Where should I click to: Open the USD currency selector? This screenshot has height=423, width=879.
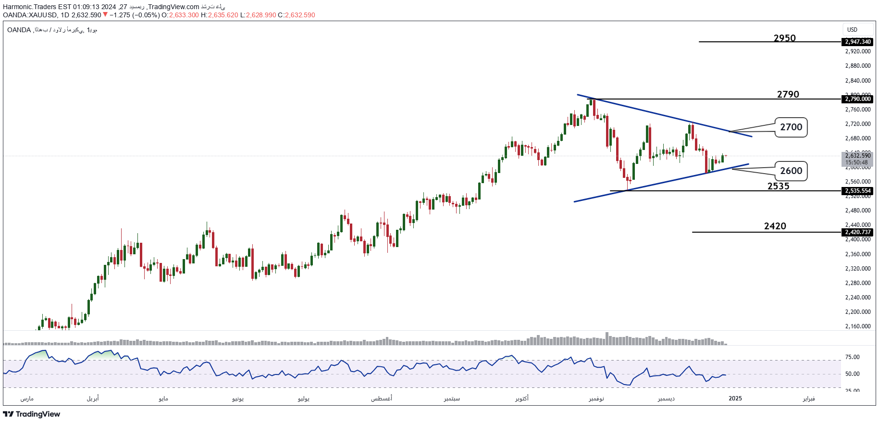(x=858, y=30)
